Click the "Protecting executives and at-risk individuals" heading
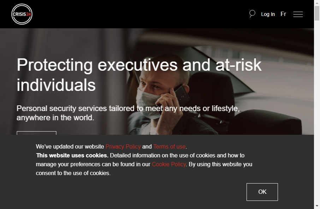This screenshot has width=320, height=209. pyautogui.click(x=139, y=75)
